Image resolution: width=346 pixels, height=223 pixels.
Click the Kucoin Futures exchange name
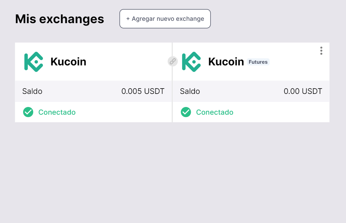pyautogui.click(x=226, y=62)
